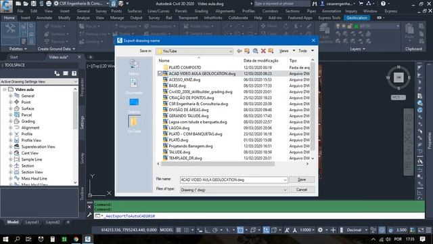
Task: Switch to the Insert ribbon tab
Action: tap(26, 18)
